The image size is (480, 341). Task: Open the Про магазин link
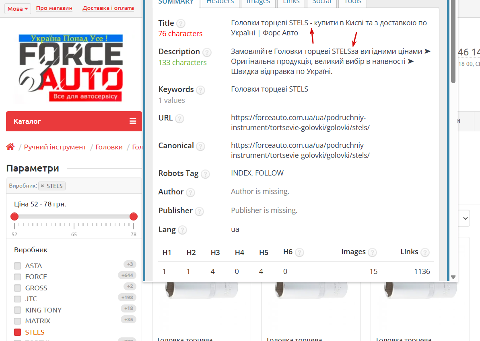(x=54, y=8)
